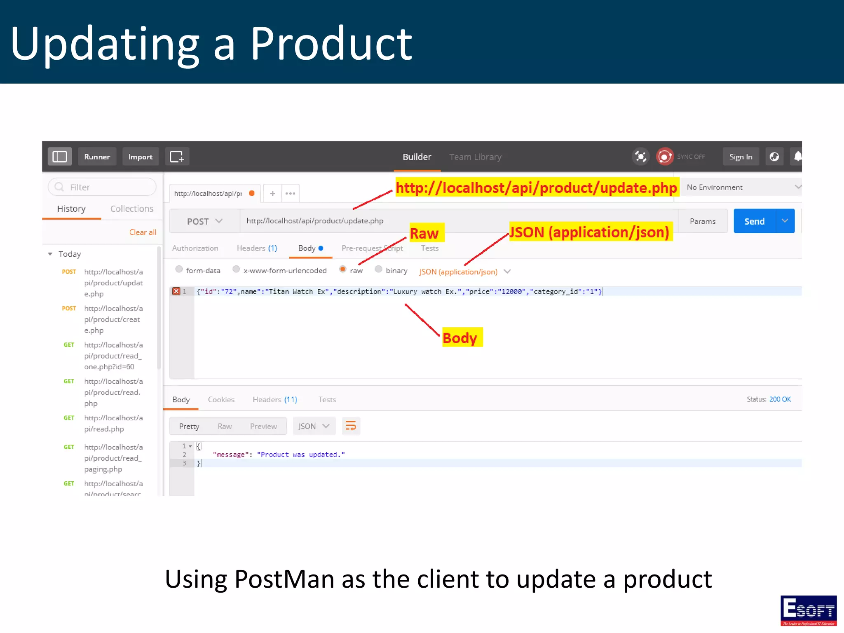Toggle the sidebar panel icon

[x=60, y=157]
